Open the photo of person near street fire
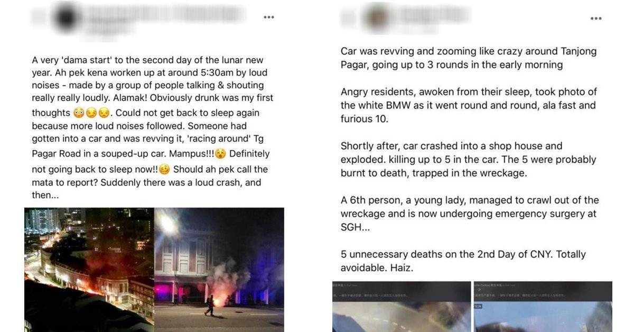Image resolution: width=634 pixels, height=332 pixels. click(x=219, y=270)
